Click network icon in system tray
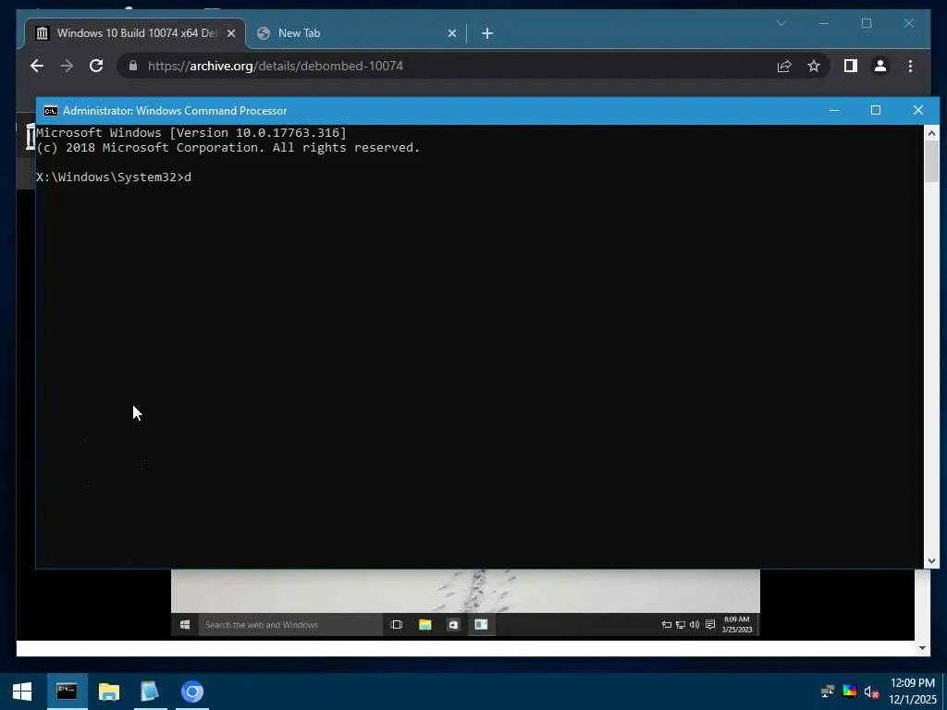Viewport: 947px width, 710px height. coord(828,692)
